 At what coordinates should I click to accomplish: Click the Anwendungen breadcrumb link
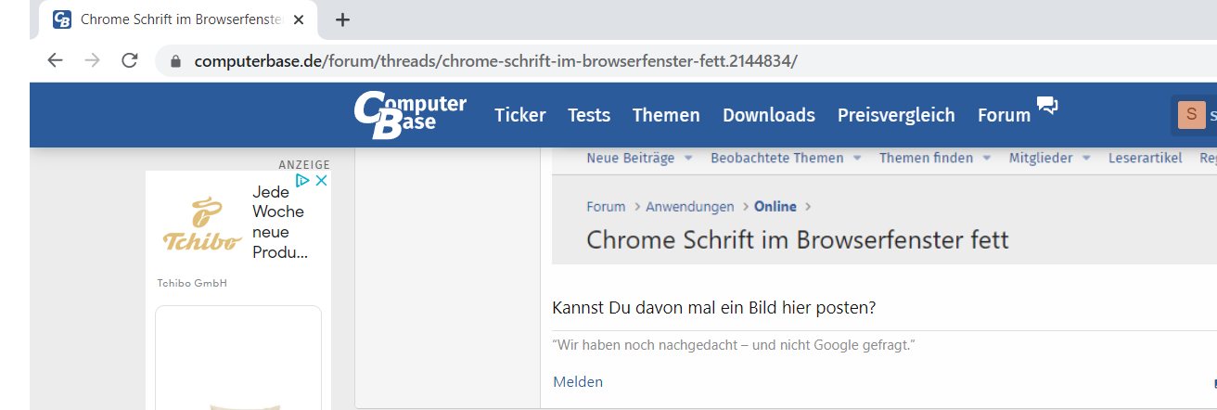click(x=690, y=206)
